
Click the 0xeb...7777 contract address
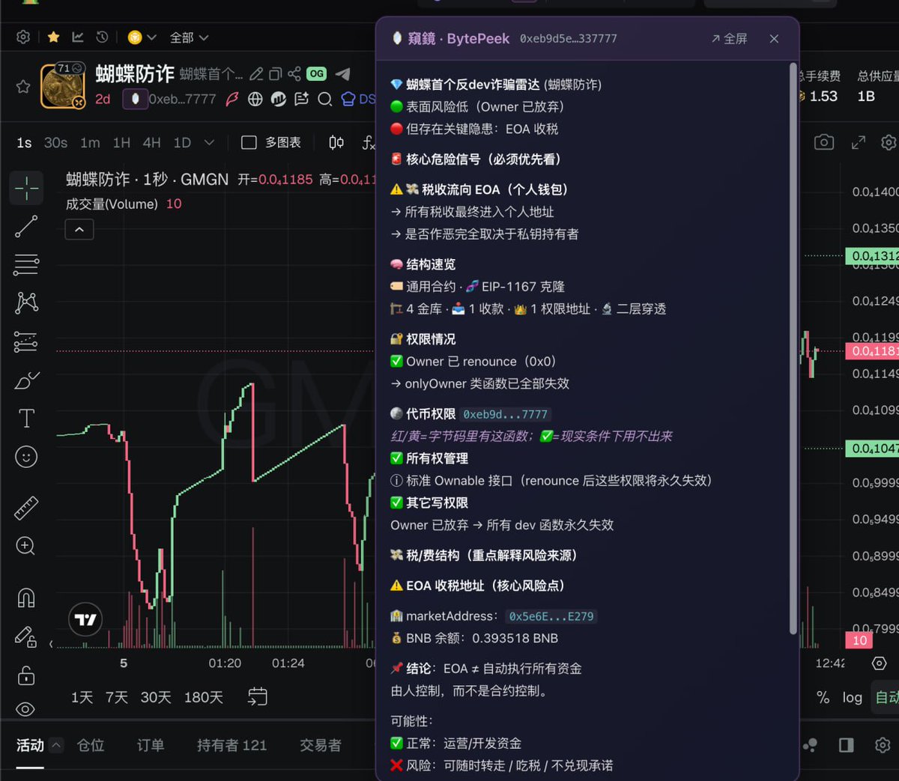[182, 99]
